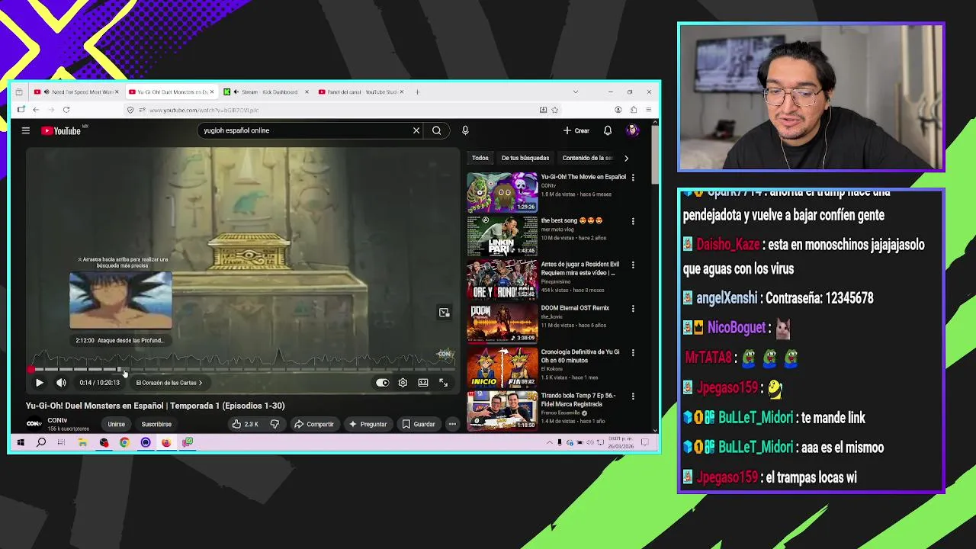This screenshot has height=549, width=976.
Task: Enter fullscreen on the video player
Action: click(x=443, y=383)
